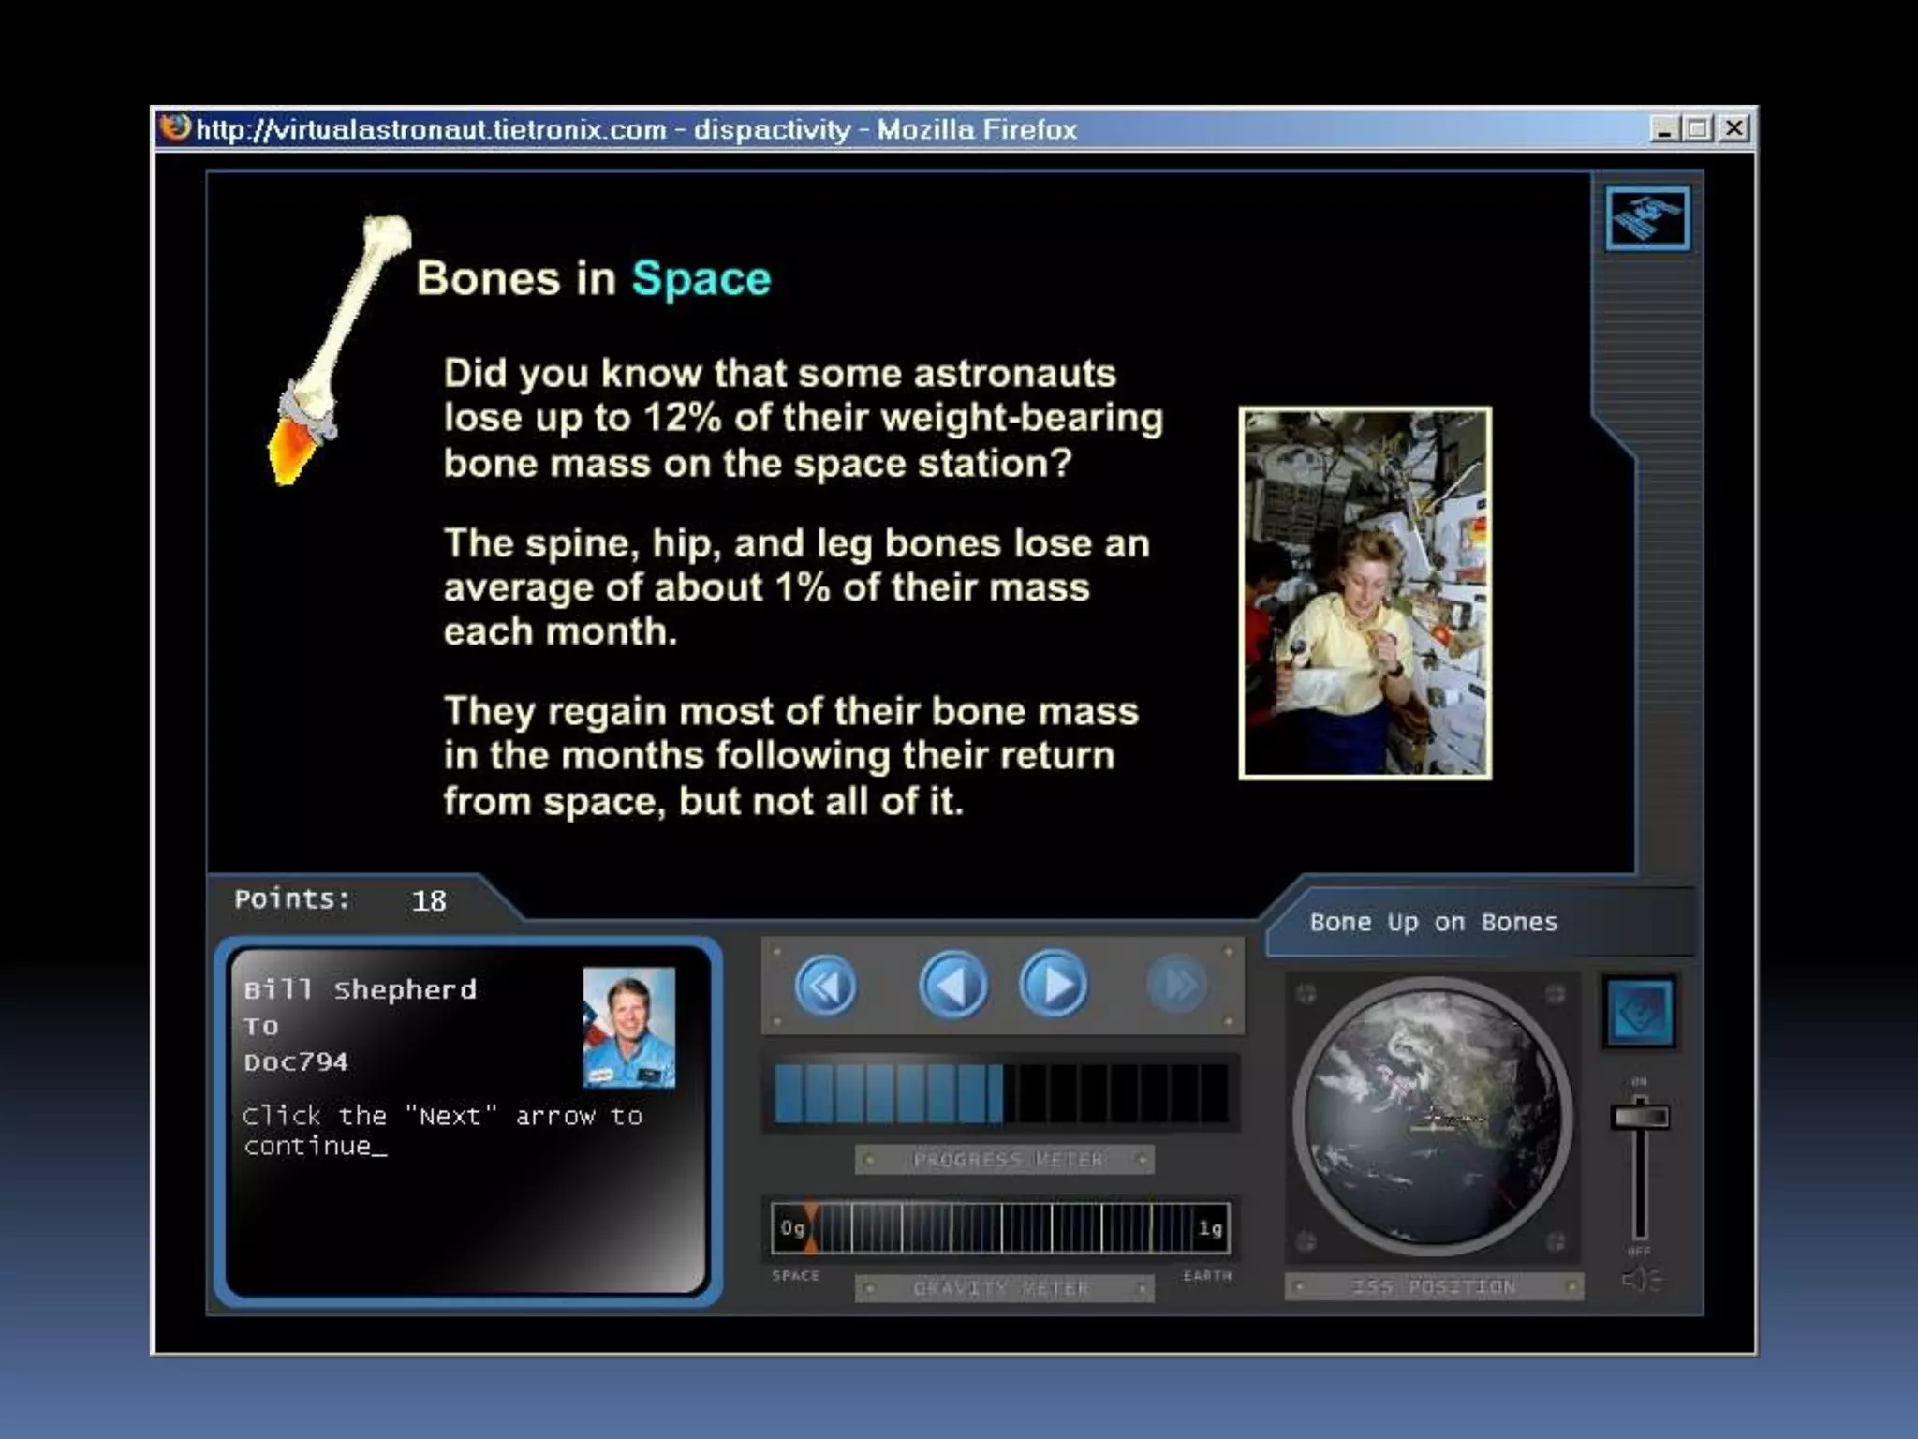Click the blue diamond icon beside globe

[x=1639, y=1012]
